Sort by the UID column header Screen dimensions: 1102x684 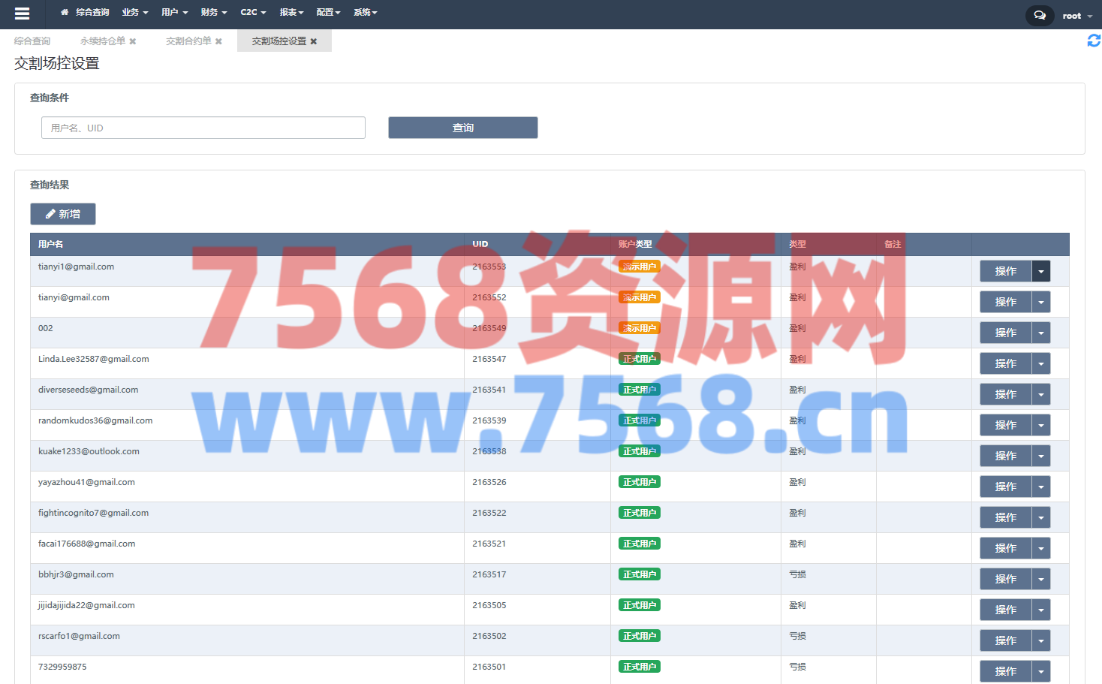pyautogui.click(x=480, y=244)
